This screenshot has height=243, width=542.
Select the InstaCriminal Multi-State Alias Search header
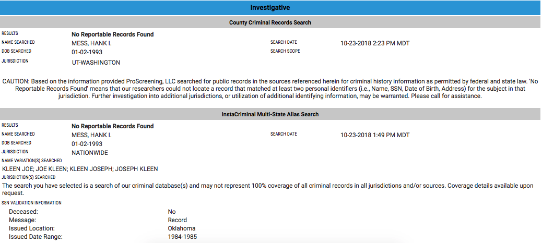(x=270, y=114)
